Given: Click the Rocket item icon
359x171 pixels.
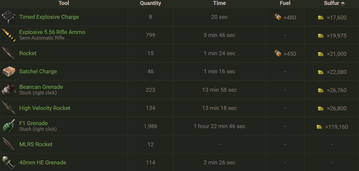Looking at the screenshot, I should click(x=9, y=53).
